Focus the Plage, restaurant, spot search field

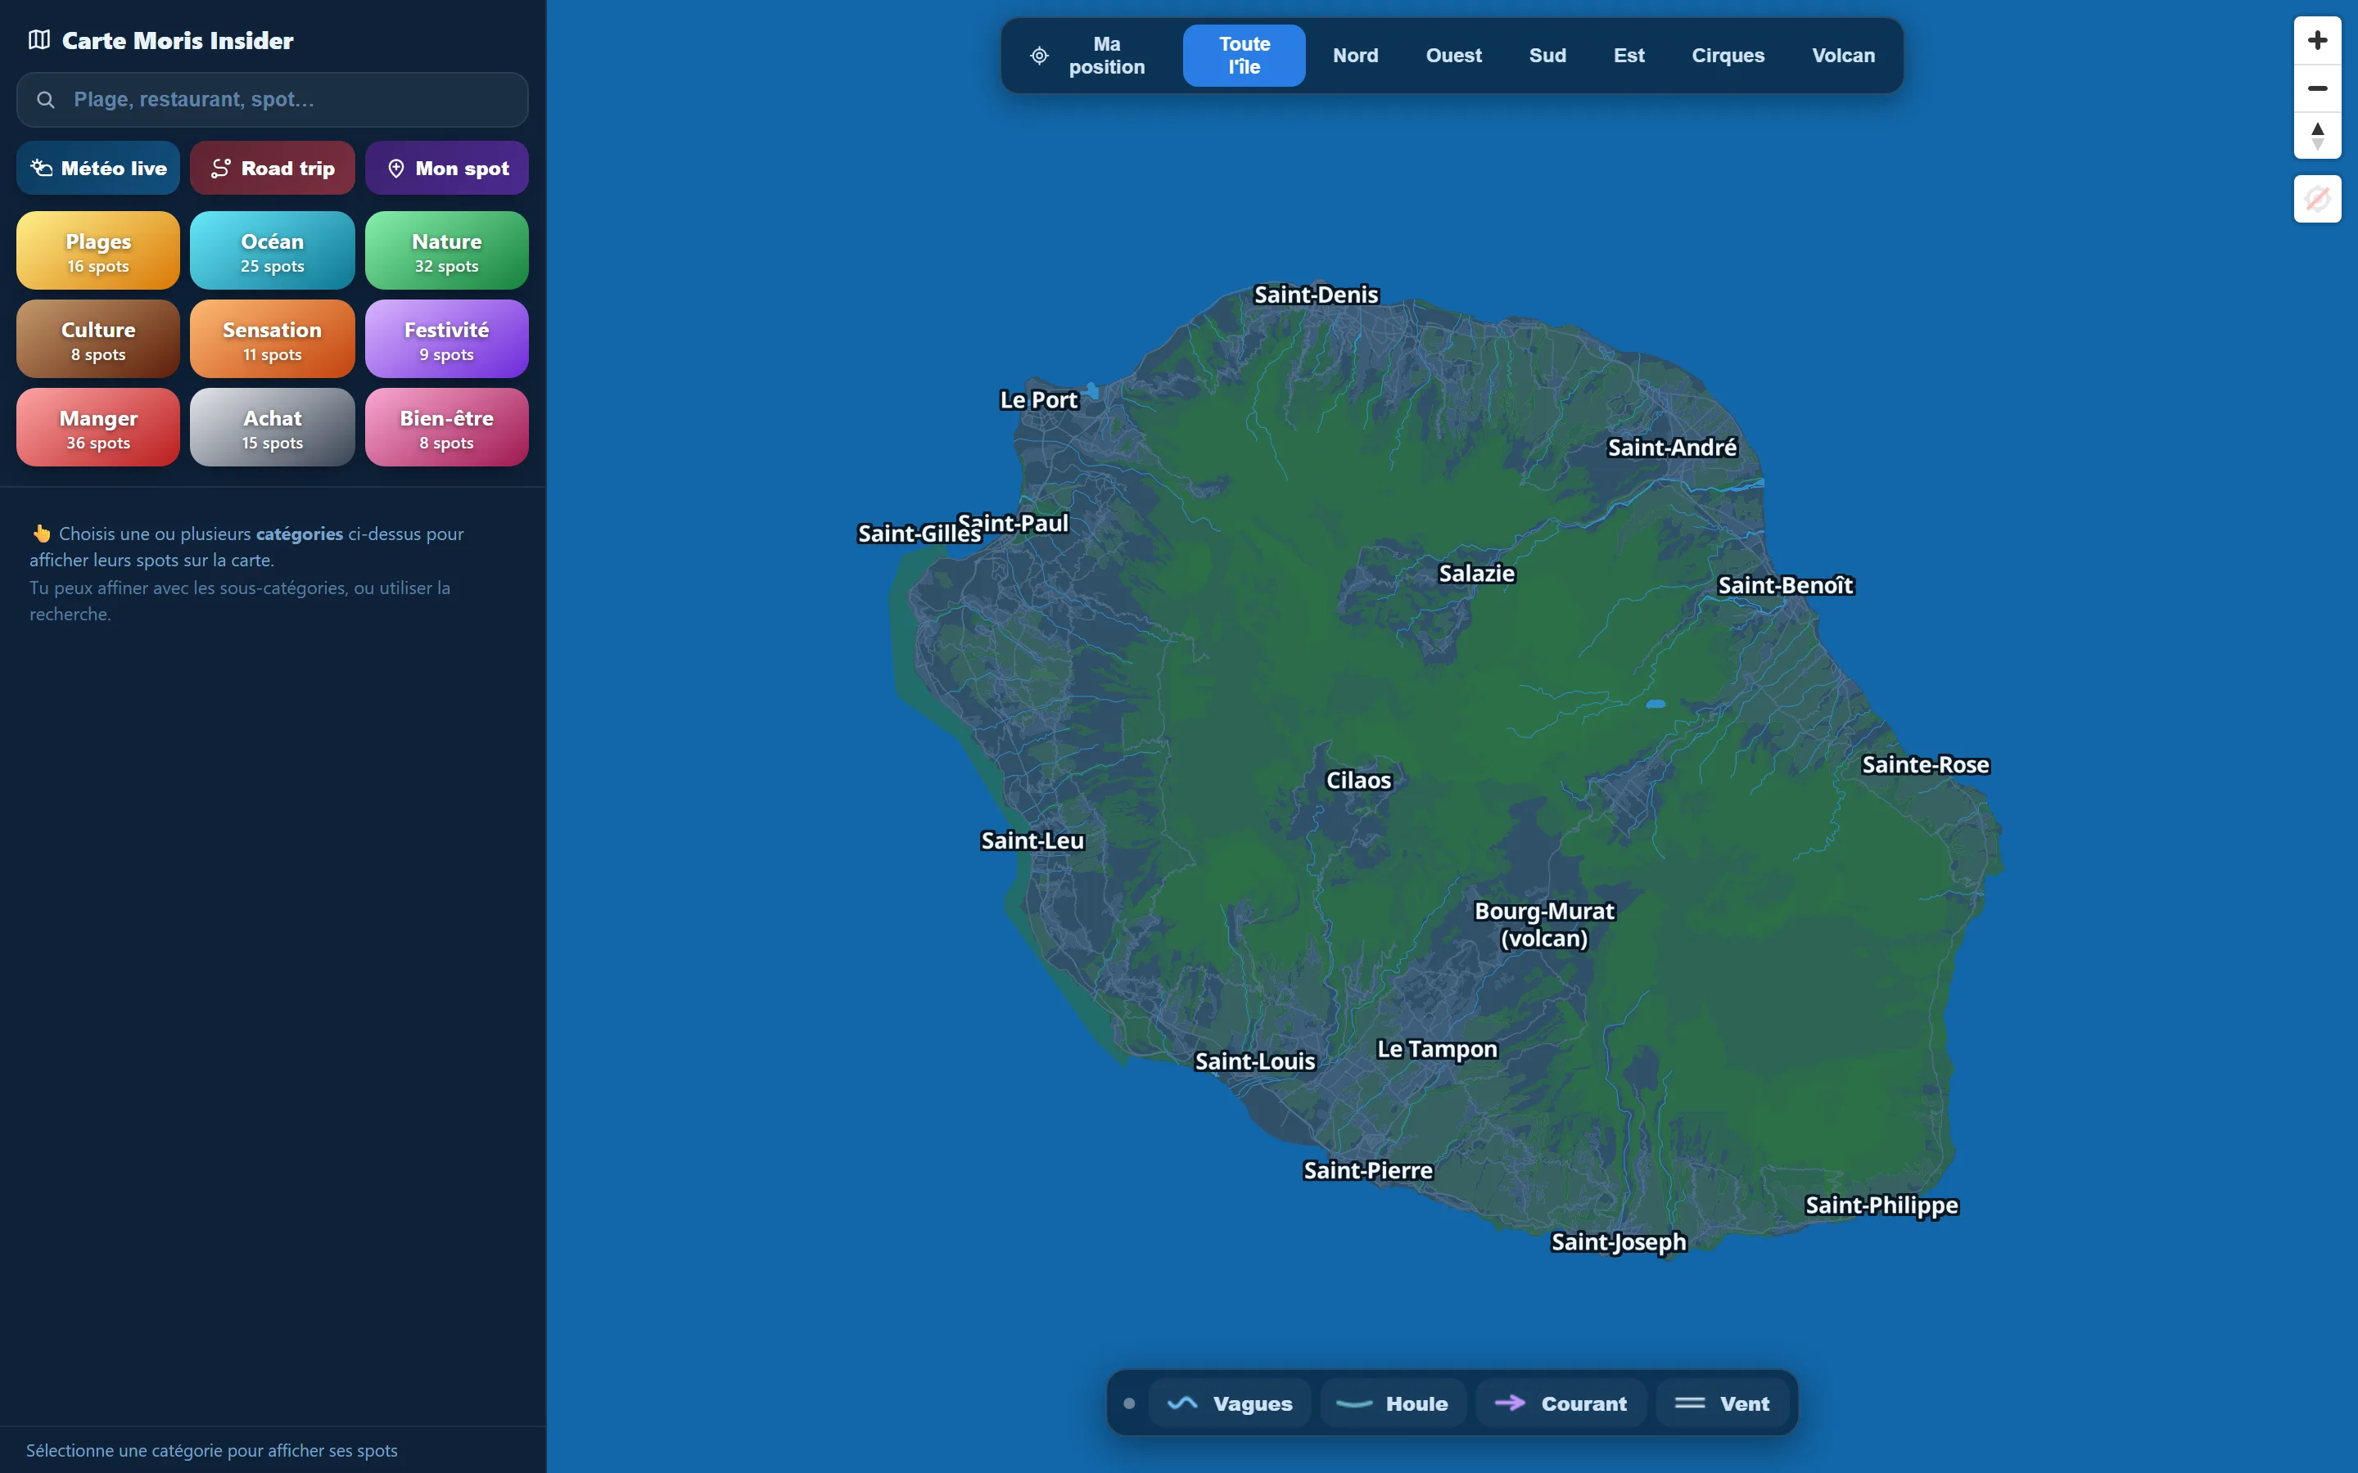pyautogui.click(x=272, y=99)
